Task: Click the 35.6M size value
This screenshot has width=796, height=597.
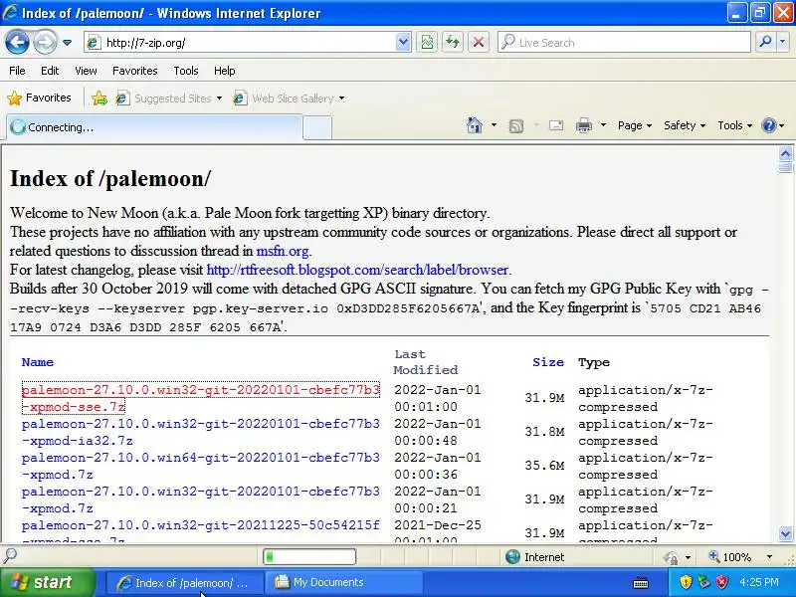Action: (544, 466)
